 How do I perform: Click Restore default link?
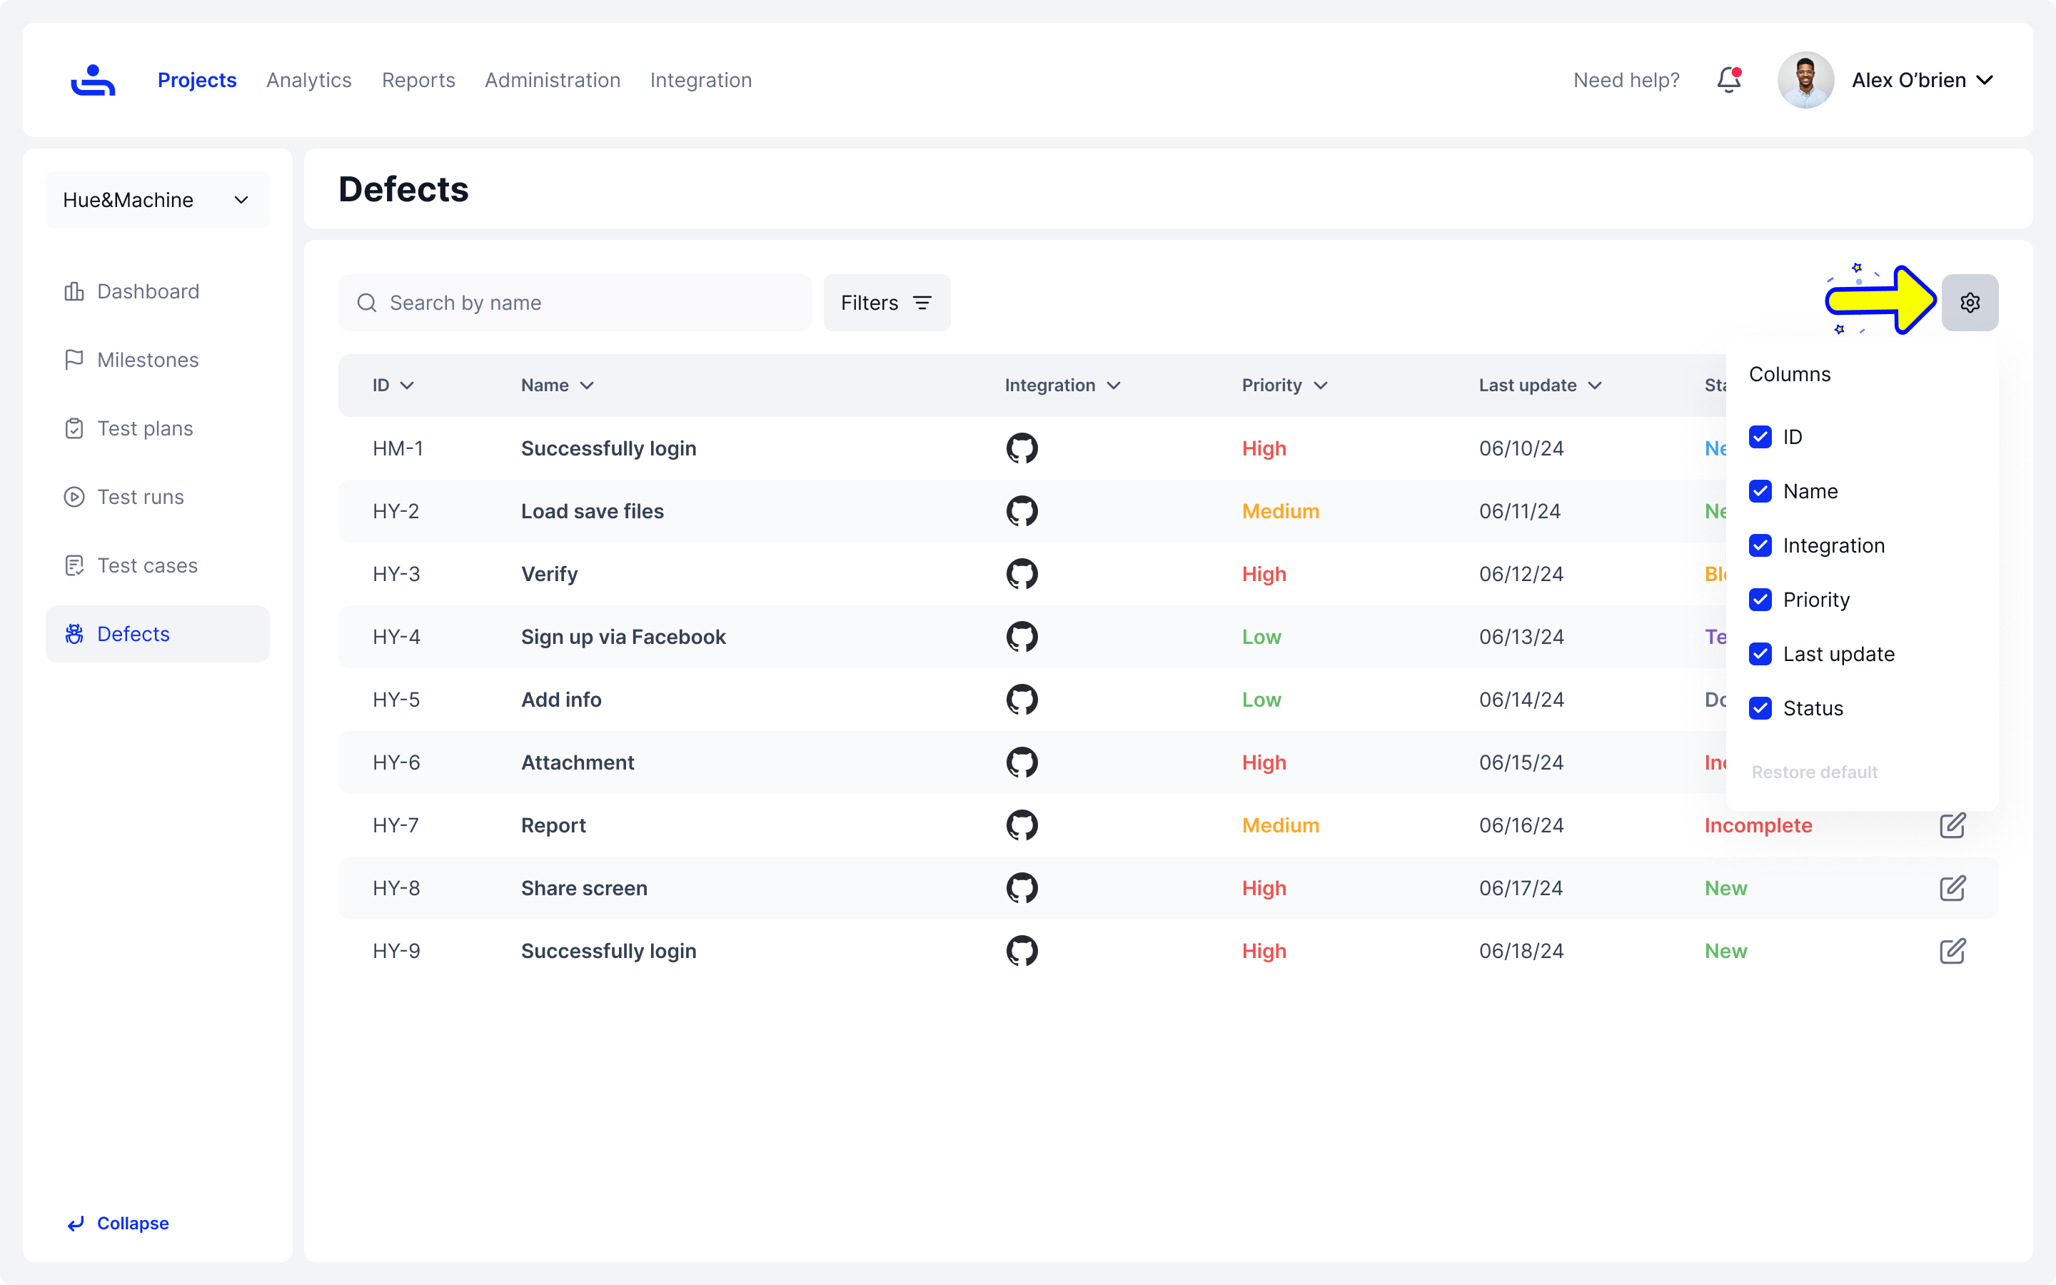(x=1814, y=772)
